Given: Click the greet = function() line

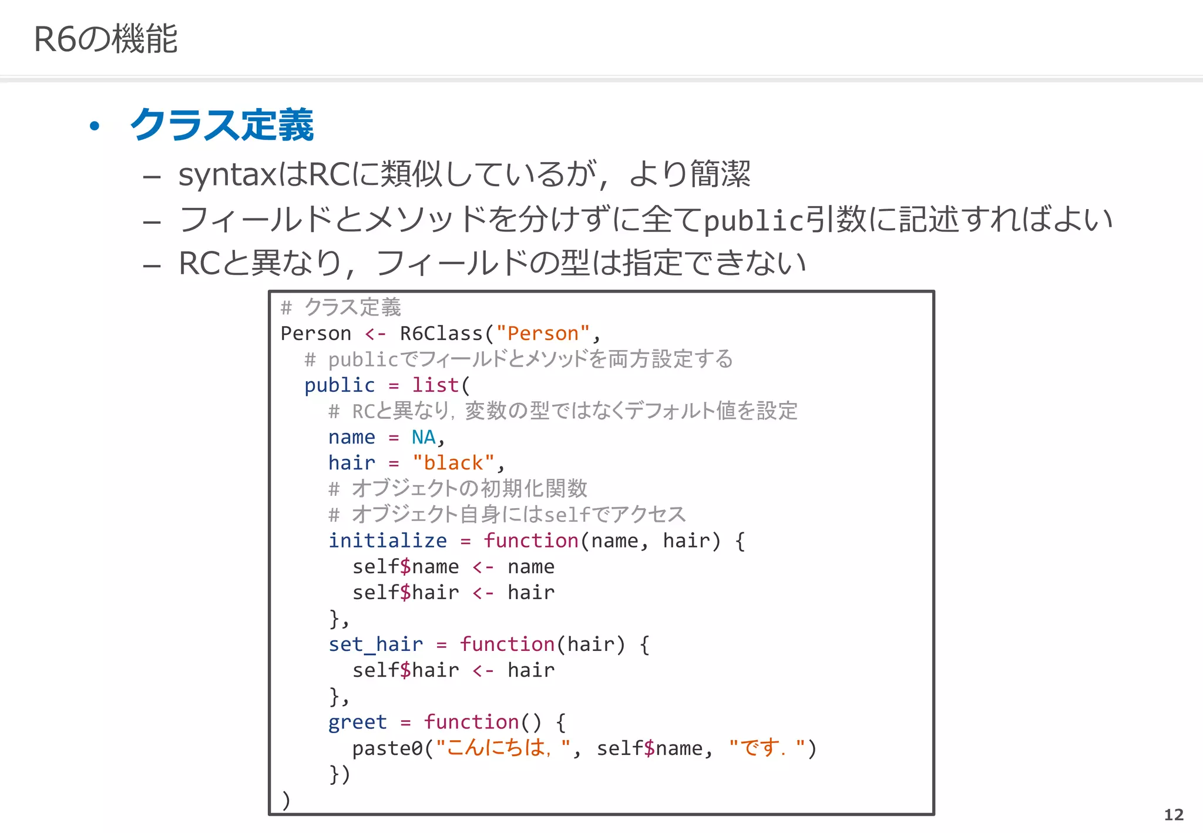Looking at the screenshot, I should (x=446, y=722).
